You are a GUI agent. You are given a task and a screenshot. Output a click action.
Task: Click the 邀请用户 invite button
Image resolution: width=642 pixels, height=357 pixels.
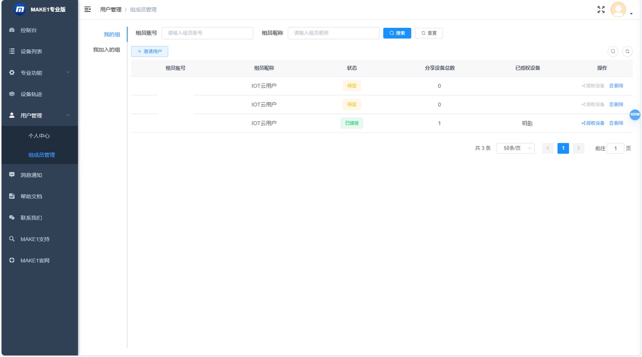click(149, 51)
